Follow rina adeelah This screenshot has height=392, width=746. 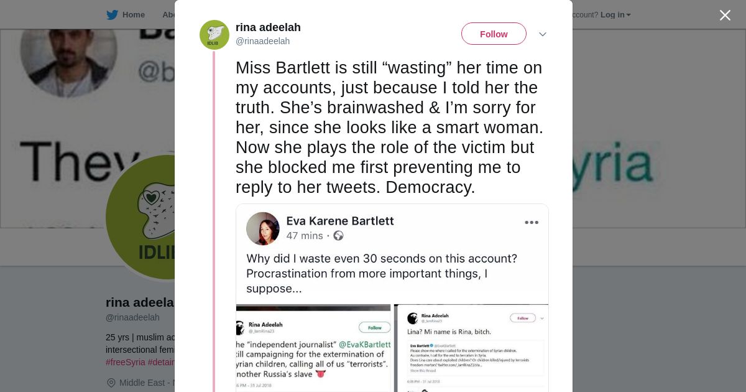[494, 34]
